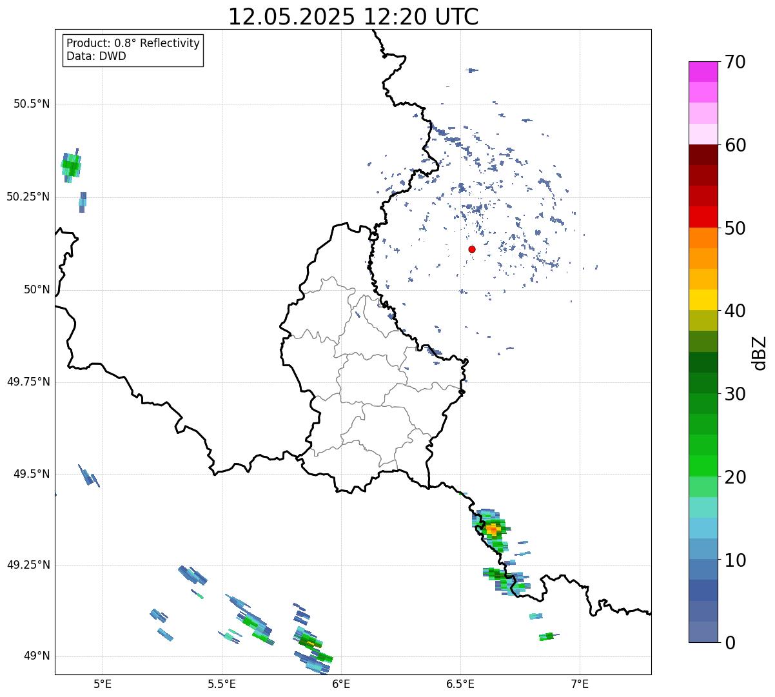Viewport: 775px width, 697px height.
Task: Click the 50°N latitude label
Action: (37, 290)
